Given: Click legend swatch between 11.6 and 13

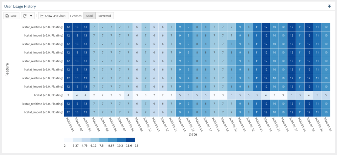Looking at the screenshot, I should click(x=130, y=140).
